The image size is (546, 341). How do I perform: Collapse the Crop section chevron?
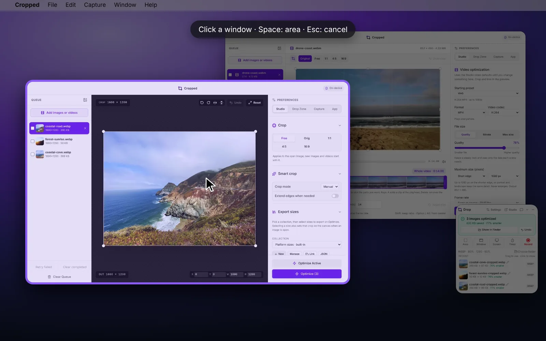click(340, 125)
